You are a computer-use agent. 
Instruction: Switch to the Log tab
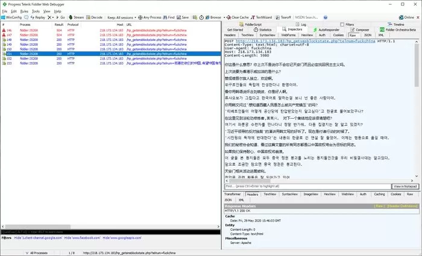301,24
